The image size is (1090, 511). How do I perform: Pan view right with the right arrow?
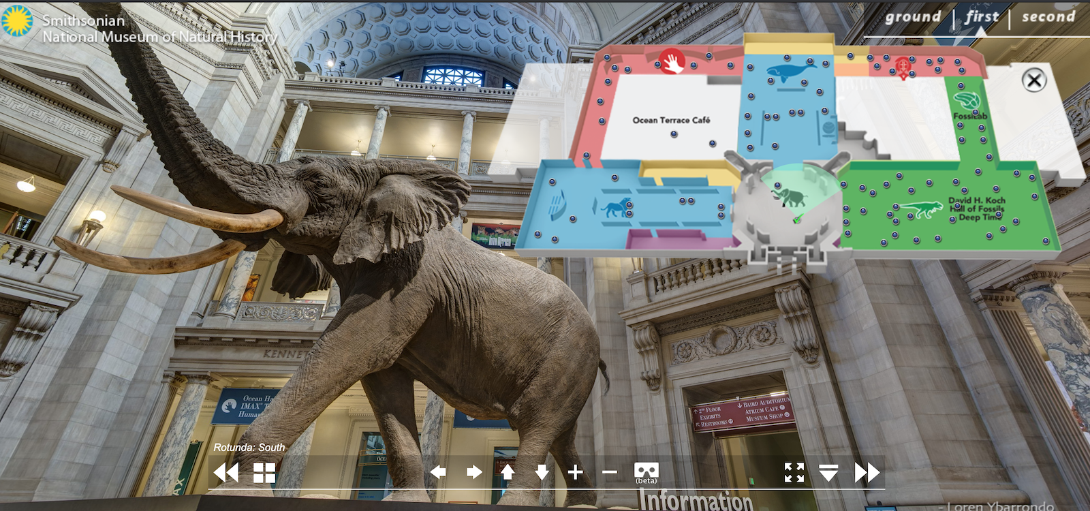tap(474, 471)
